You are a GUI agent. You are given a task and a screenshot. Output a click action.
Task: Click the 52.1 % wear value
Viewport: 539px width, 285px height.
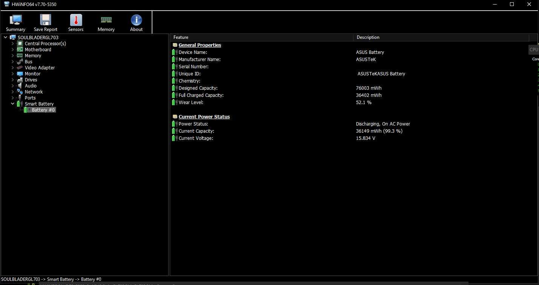(364, 102)
